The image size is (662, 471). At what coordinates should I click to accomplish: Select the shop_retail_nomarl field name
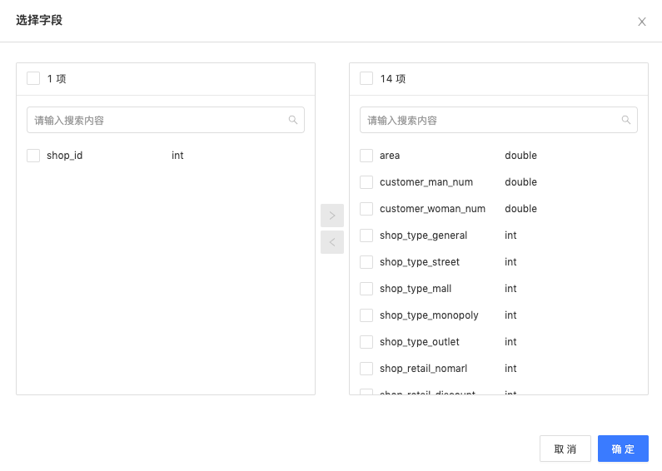tap(424, 368)
